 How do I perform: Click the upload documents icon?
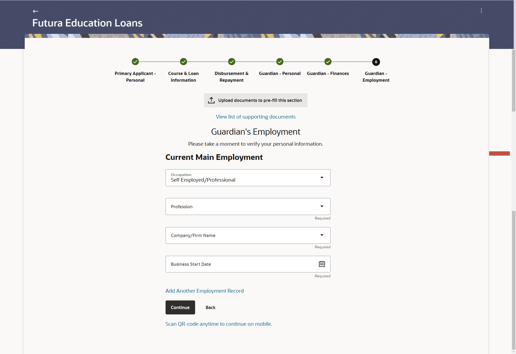point(211,100)
